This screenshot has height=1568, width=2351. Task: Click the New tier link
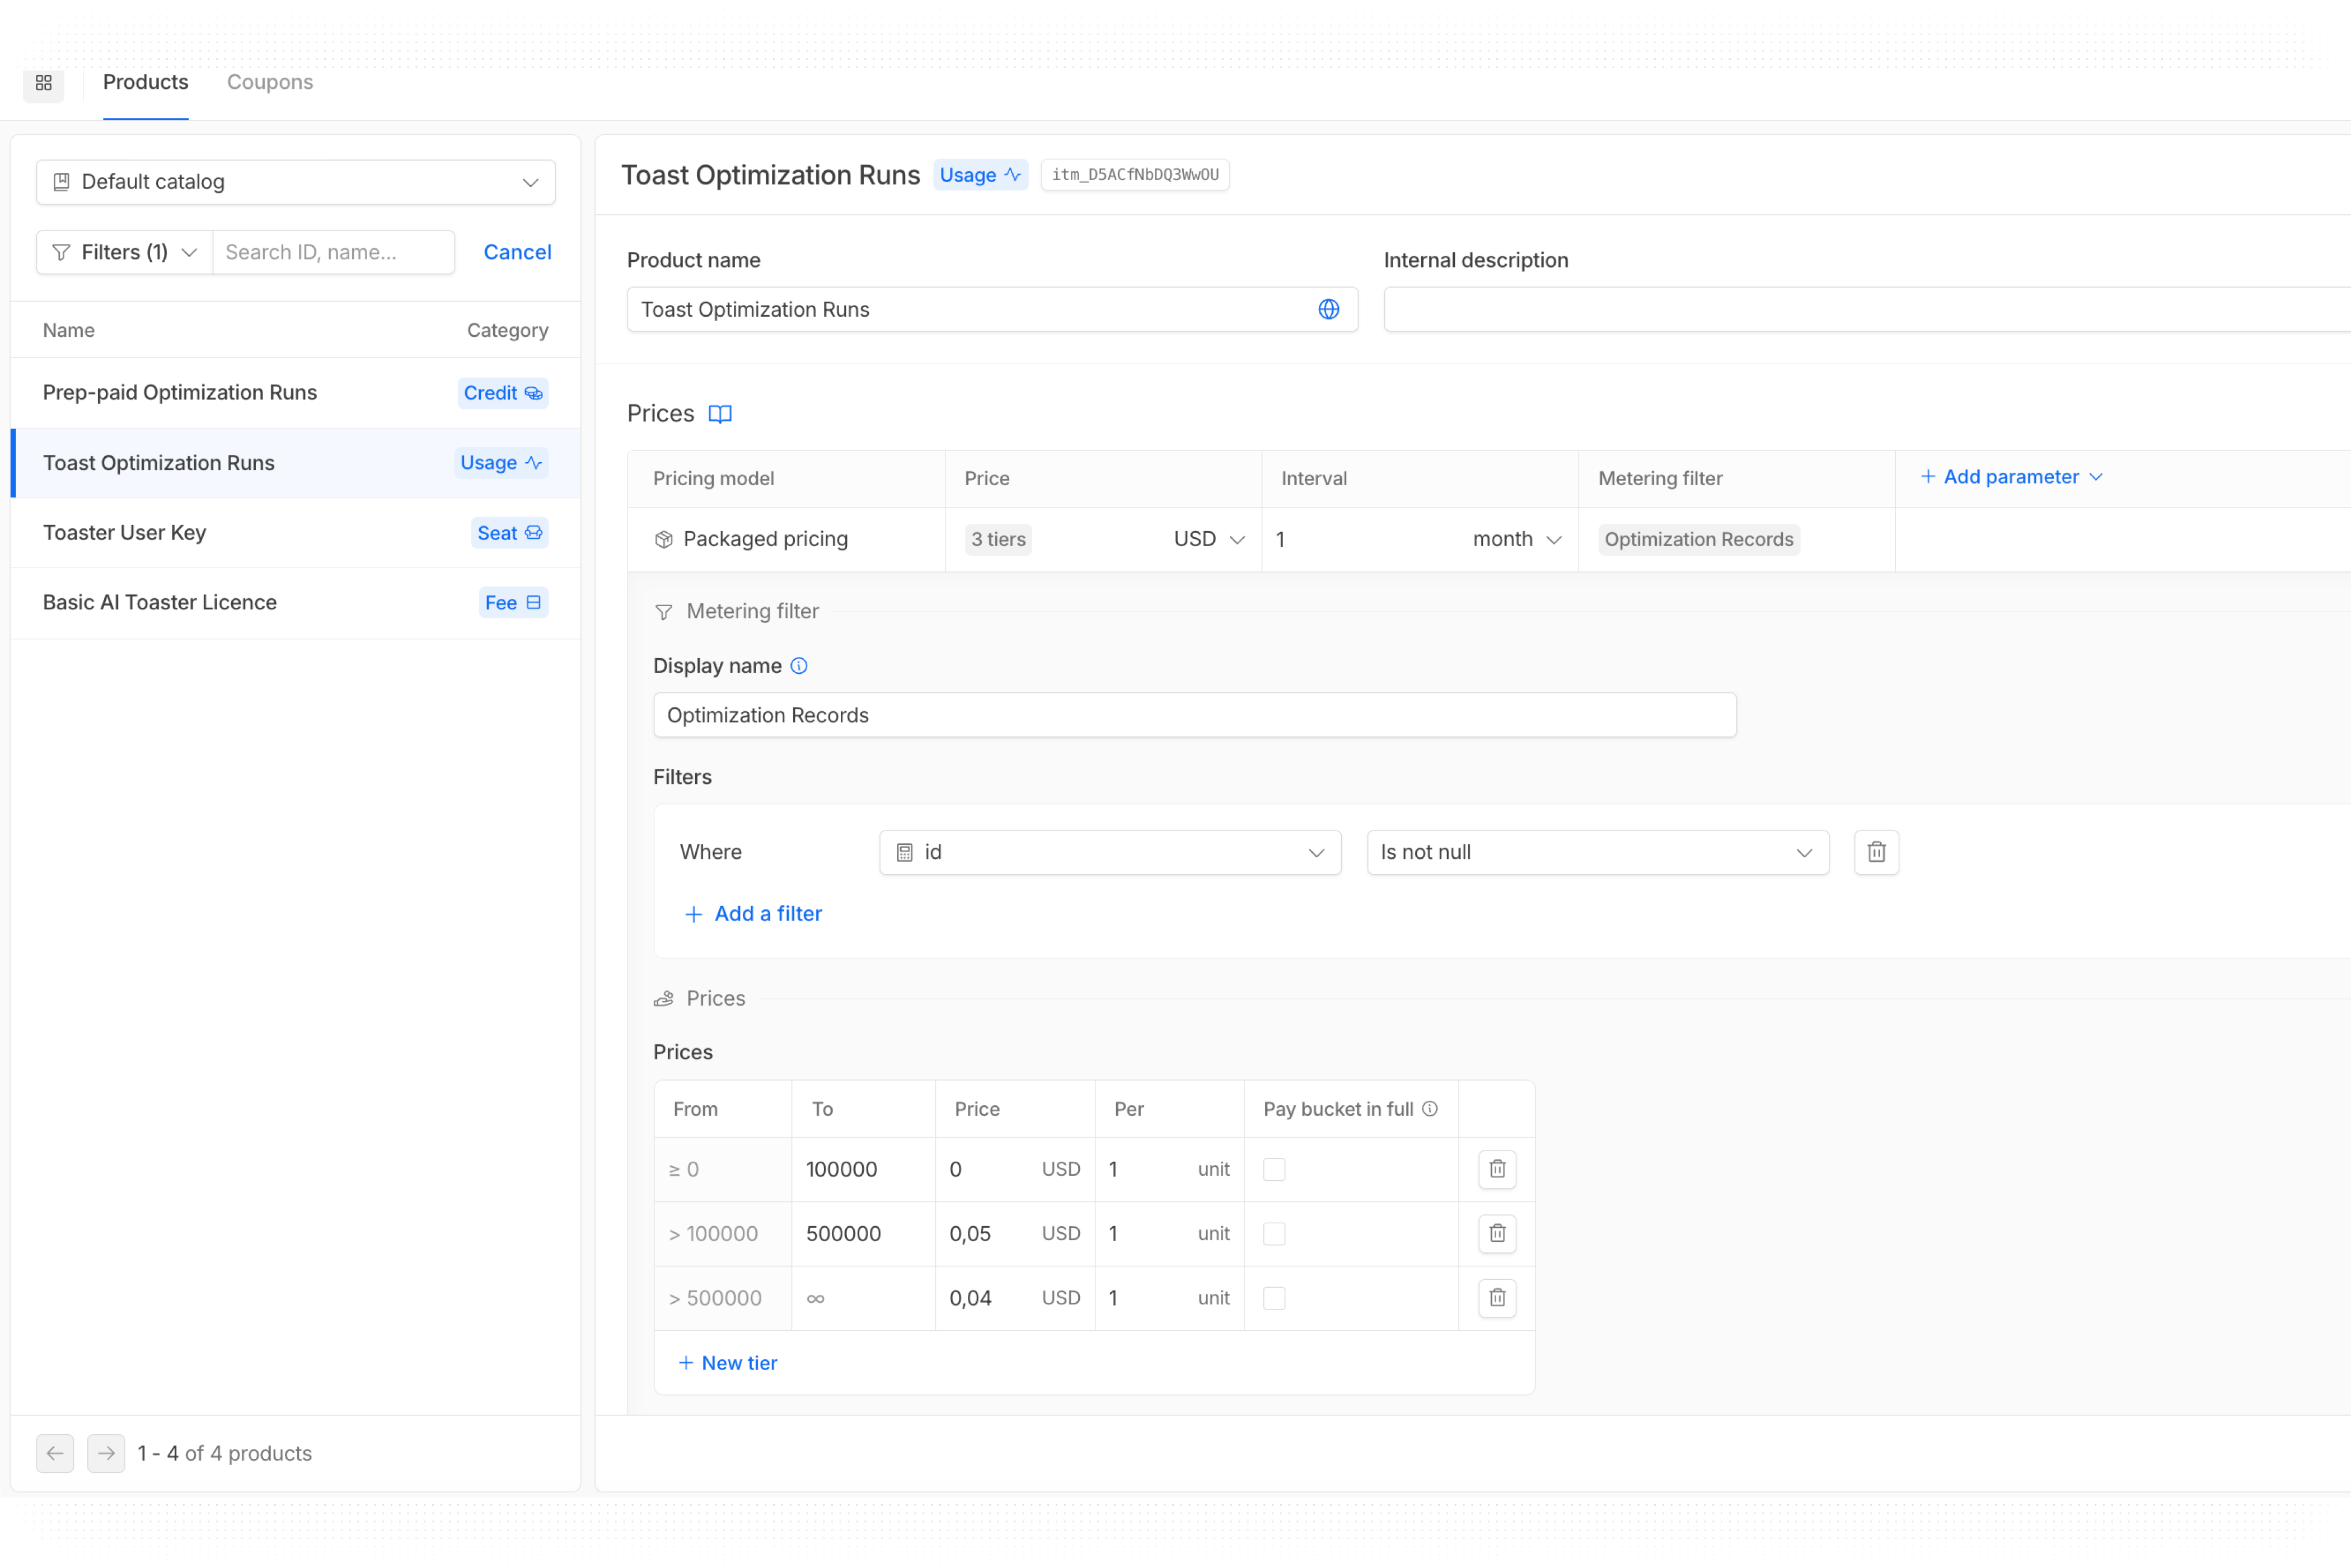pos(728,1363)
